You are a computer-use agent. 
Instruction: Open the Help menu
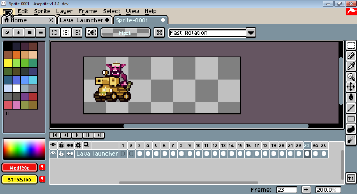150,12
